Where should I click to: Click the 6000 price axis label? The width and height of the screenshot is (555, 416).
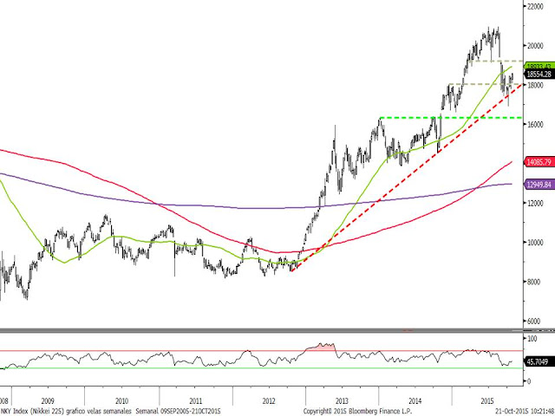536,322
